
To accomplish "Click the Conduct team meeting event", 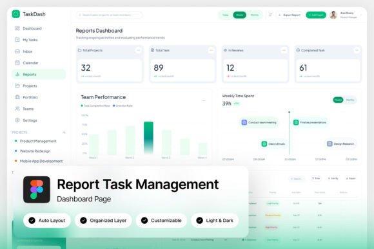I will (259, 122).
